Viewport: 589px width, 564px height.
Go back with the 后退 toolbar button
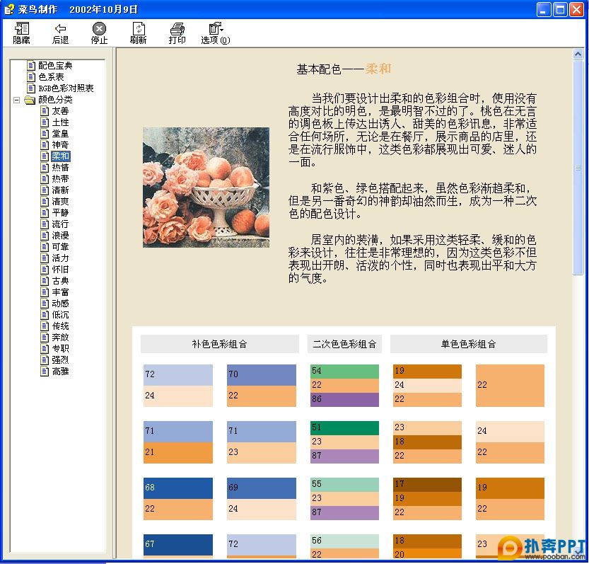(60, 33)
